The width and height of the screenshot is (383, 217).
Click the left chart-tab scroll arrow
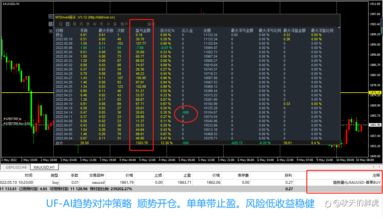coord(373,167)
